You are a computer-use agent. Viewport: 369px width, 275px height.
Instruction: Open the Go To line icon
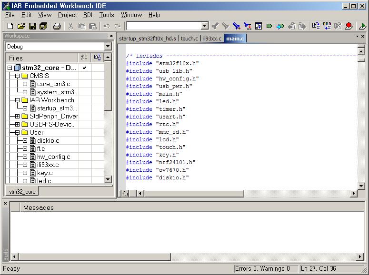point(259,26)
